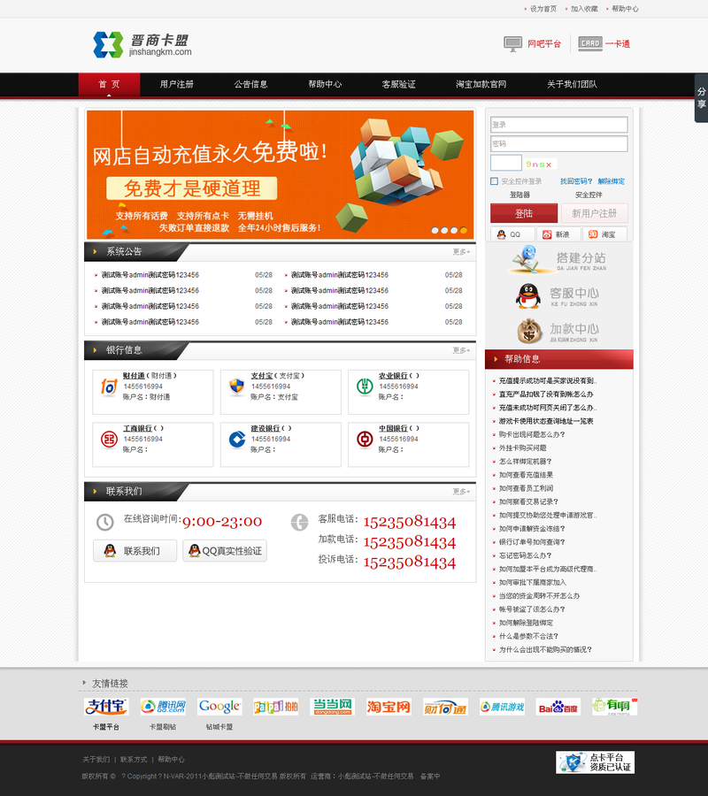Viewport: 708px width, 796px height.
Task: Click the 网吧平台 monitor icon at top
Action: pyautogui.click(x=512, y=43)
